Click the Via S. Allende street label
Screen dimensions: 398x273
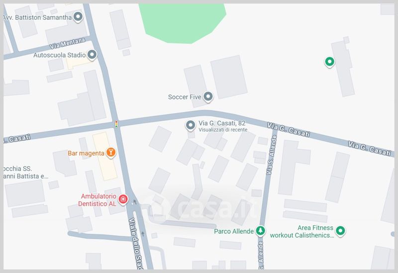tap(271, 155)
